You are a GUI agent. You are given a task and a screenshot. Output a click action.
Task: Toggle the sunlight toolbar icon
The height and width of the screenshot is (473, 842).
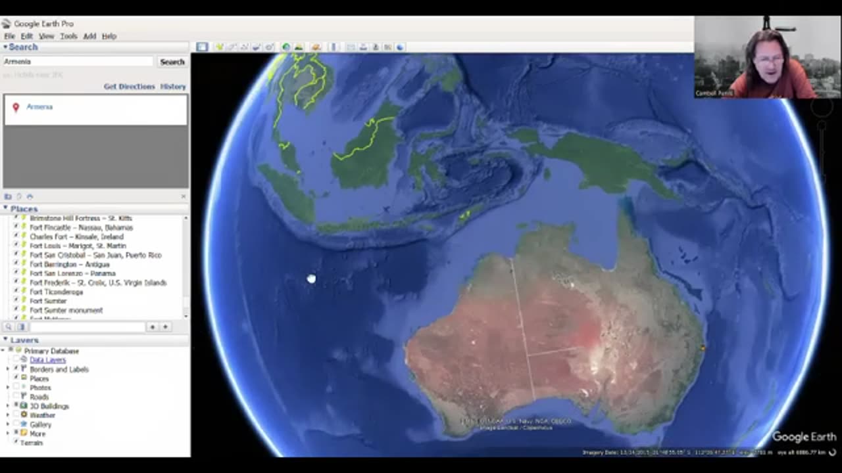click(x=299, y=47)
